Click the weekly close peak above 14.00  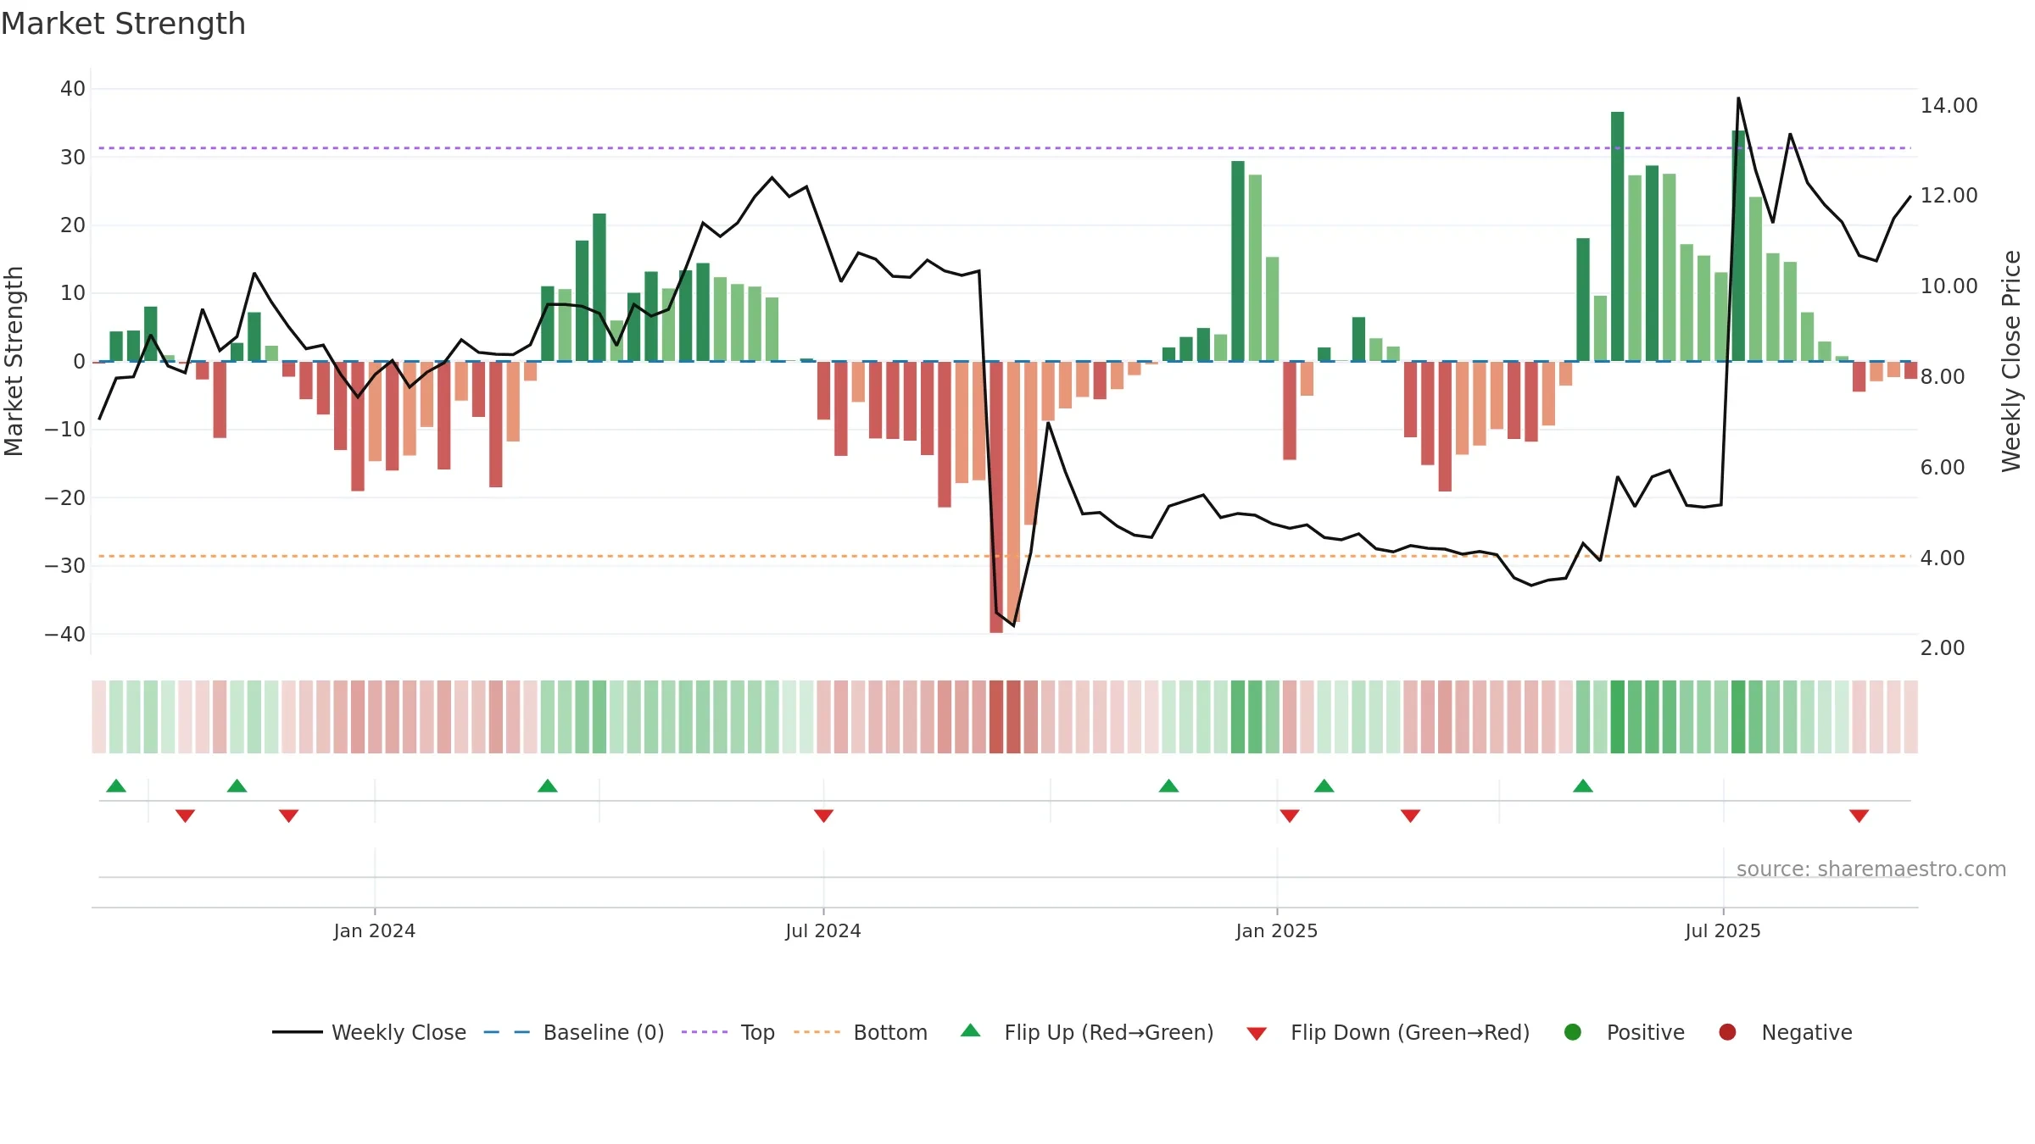coord(1738,98)
